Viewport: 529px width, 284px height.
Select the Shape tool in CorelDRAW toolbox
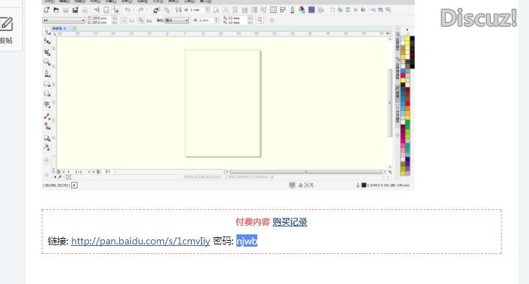pos(47,41)
